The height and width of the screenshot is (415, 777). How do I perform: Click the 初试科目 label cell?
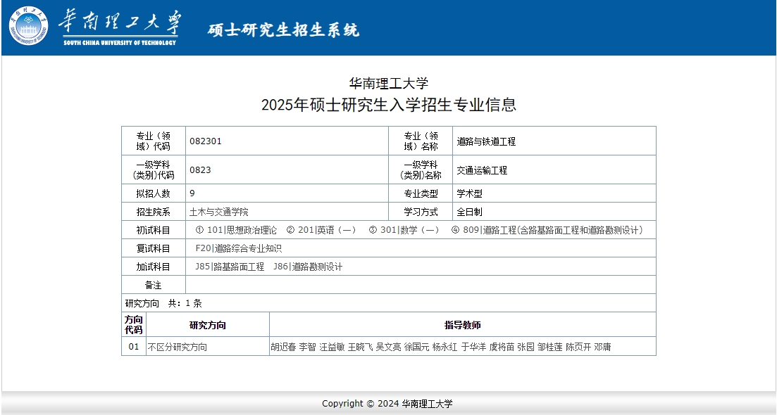(x=154, y=230)
